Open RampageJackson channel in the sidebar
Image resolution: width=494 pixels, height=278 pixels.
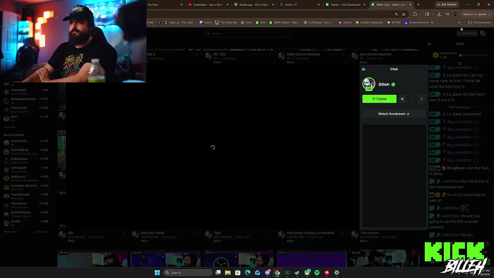click(26, 100)
